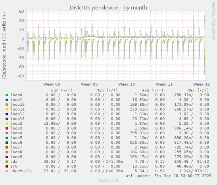Click the 'Week 11' axis label
The width and height of the screenshot is (217, 185).
(x=164, y=84)
